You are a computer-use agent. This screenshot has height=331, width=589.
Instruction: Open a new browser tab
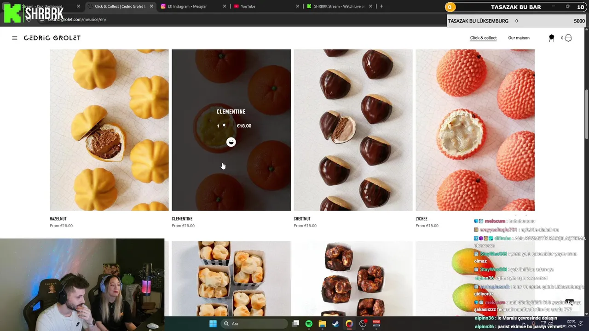(381, 6)
